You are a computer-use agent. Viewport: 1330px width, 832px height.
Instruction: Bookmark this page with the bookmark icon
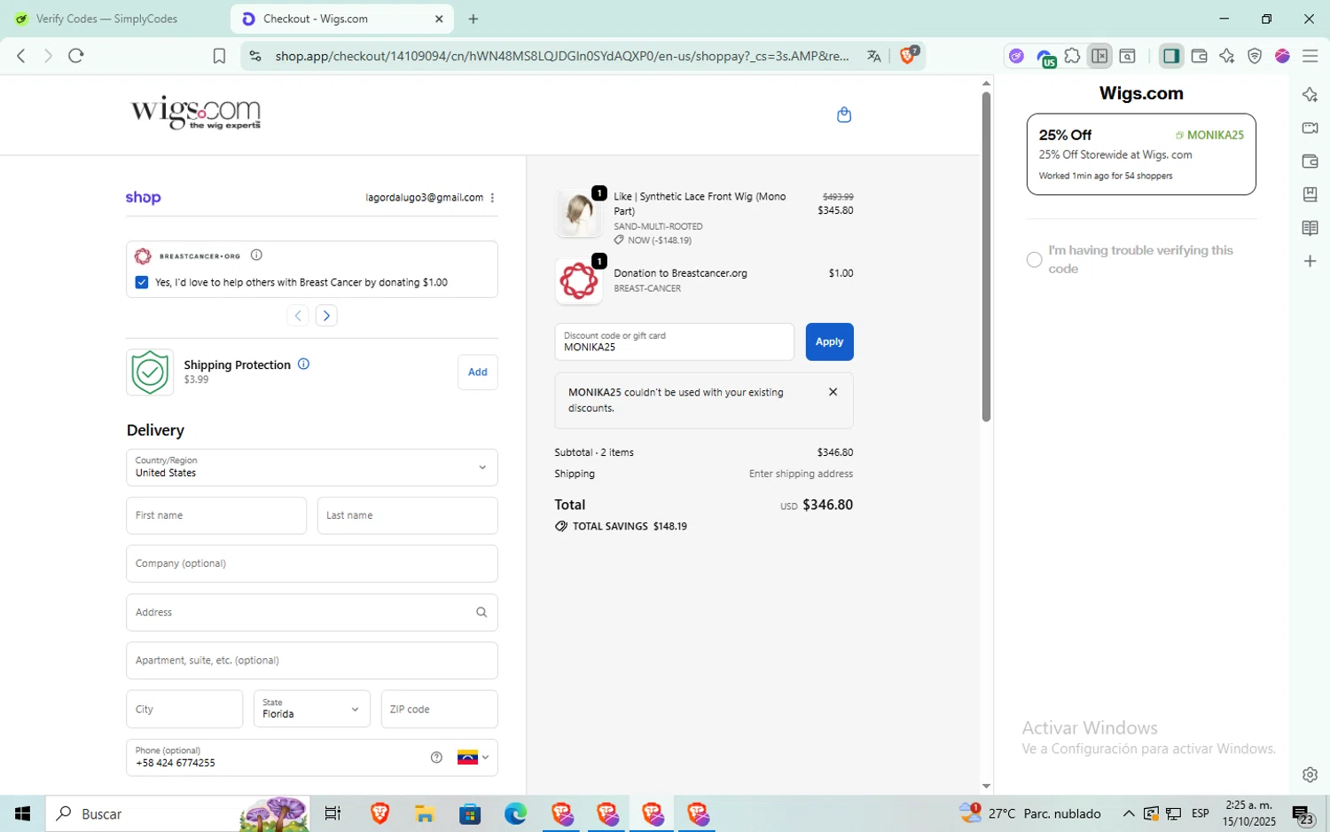click(x=219, y=56)
